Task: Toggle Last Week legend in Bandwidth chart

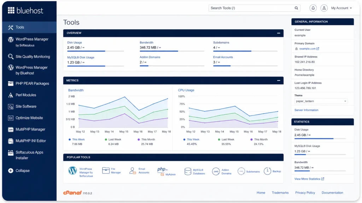Action: tap(113, 139)
